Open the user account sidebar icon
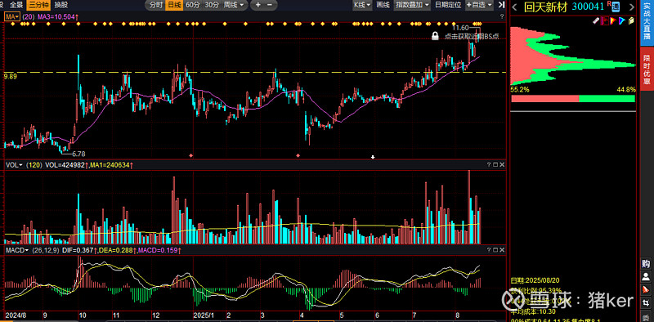 coord(646,276)
